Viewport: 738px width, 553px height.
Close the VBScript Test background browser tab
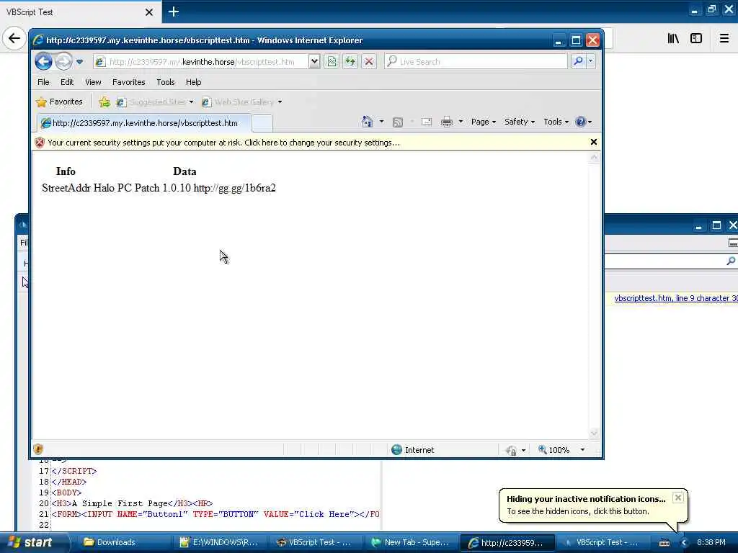coord(149,12)
